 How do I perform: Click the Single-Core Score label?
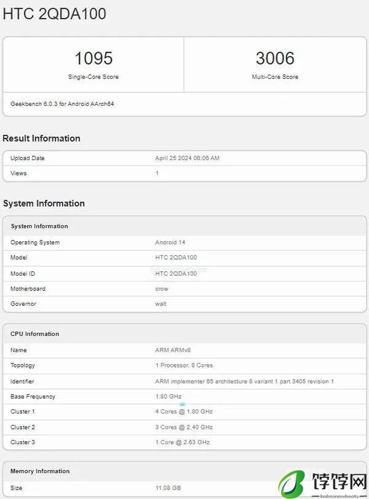(93, 77)
